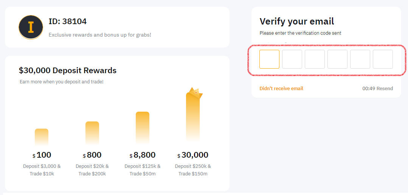Click the Resend countdown button

pos(377,89)
